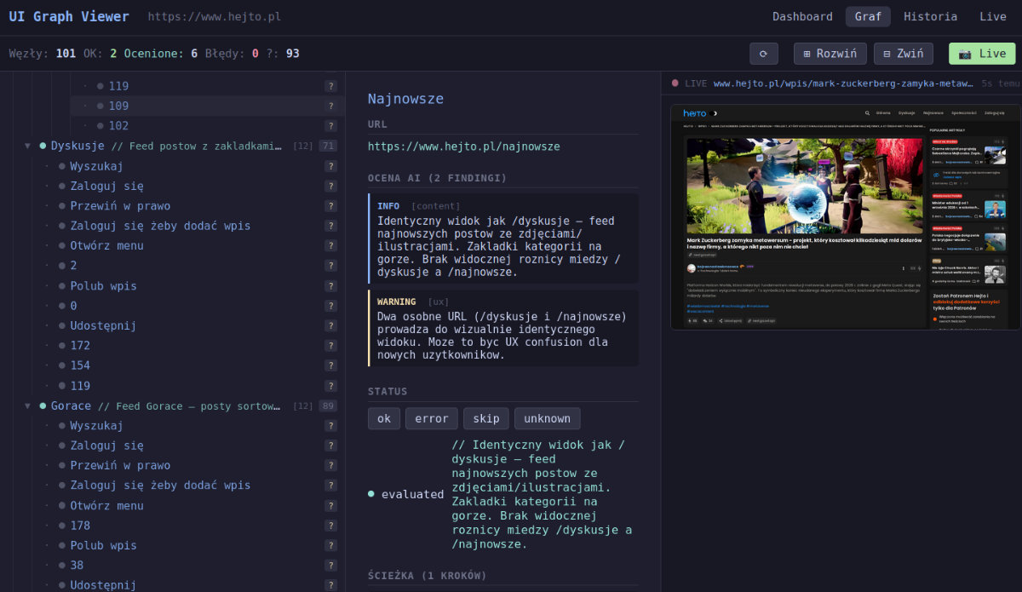1022x592 pixels.
Task: Click the red LIVE indicator dot
Action: [x=675, y=83]
